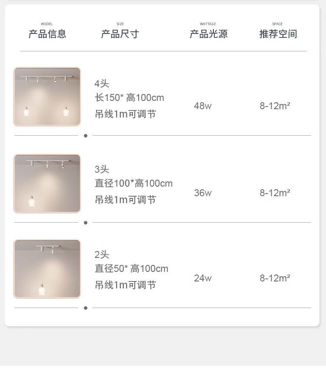The image size is (326, 375).
Task: Click the 产品信息 column header
Action: click(x=47, y=34)
